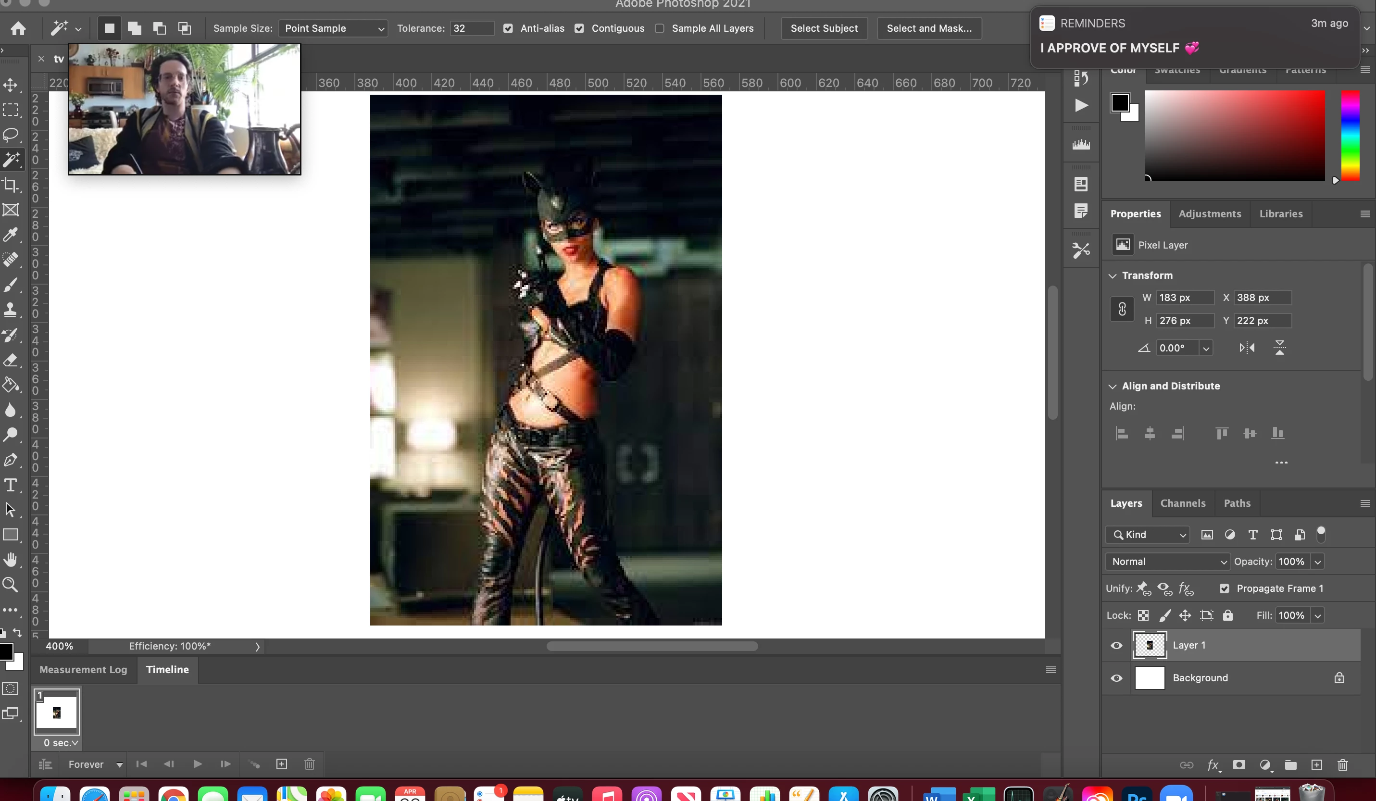This screenshot has width=1376, height=801.
Task: Select the Clone Stamp tool
Action: pos(11,310)
